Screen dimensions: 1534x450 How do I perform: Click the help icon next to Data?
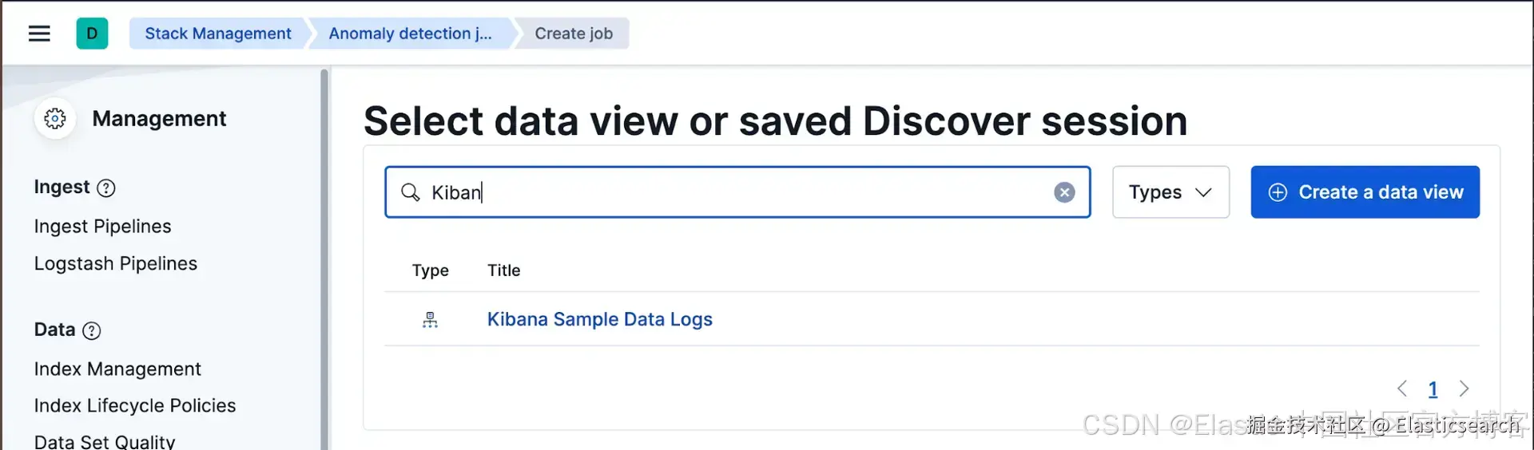click(92, 330)
